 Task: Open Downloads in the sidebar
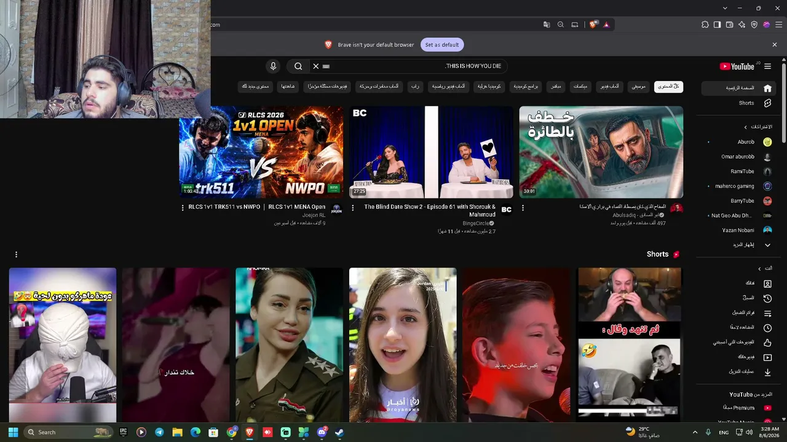(739, 372)
